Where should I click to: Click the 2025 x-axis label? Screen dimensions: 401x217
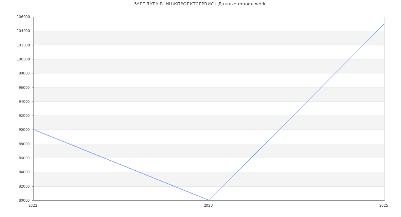(384, 205)
